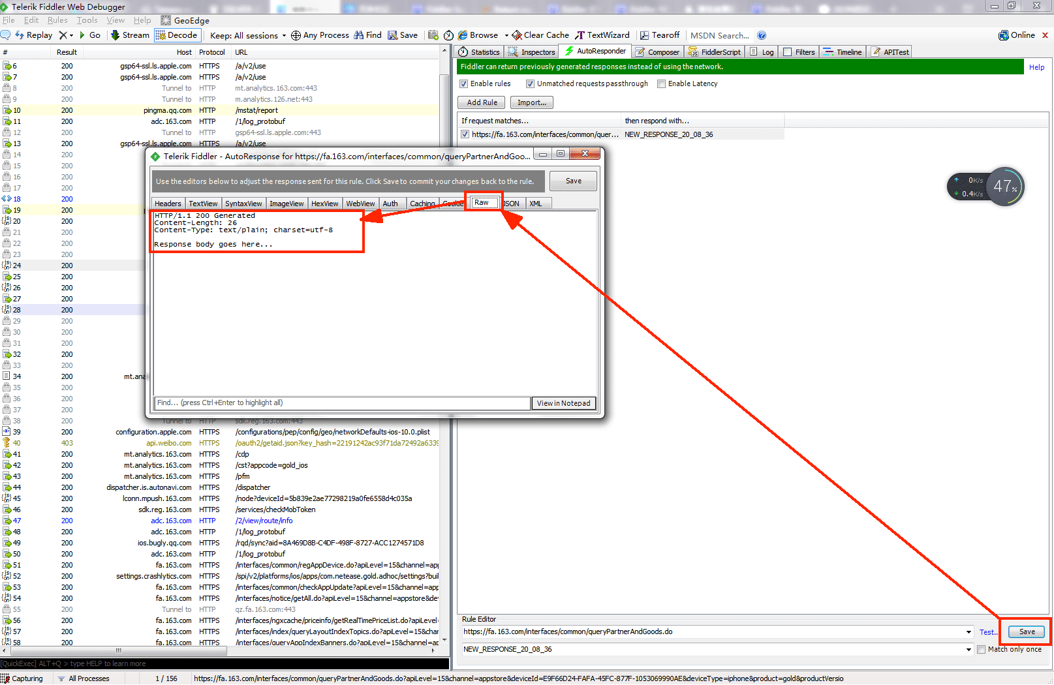Screen dimensions: 1054x685
Task: Click the MSDN Search field
Action: point(719,35)
